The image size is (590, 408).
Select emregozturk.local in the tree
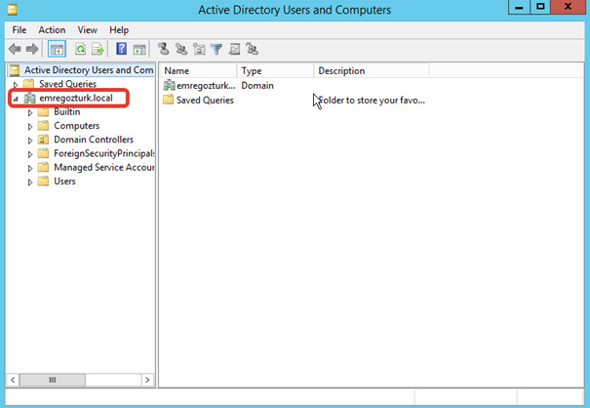pyautogui.click(x=76, y=98)
